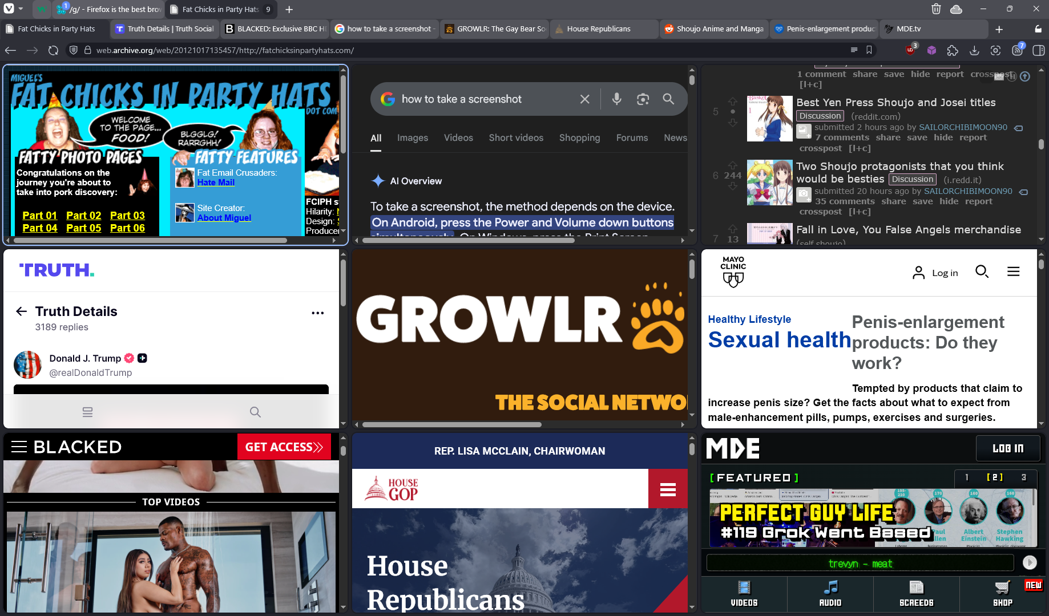
Task: Toggle the side panel button
Action: click(1039, 50)
